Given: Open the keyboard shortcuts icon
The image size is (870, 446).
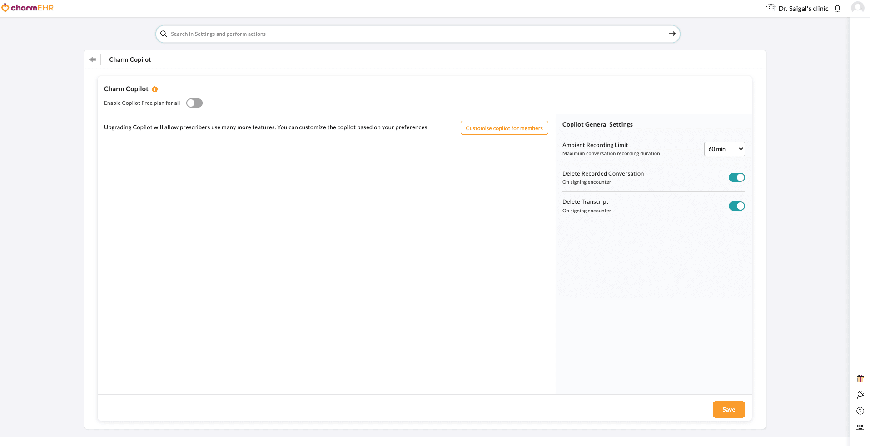Looking at the screenshot, I should point(860,426).
